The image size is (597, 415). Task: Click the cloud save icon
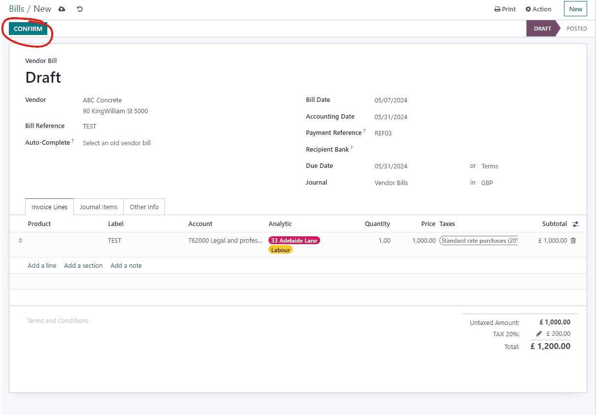[62, 9]
